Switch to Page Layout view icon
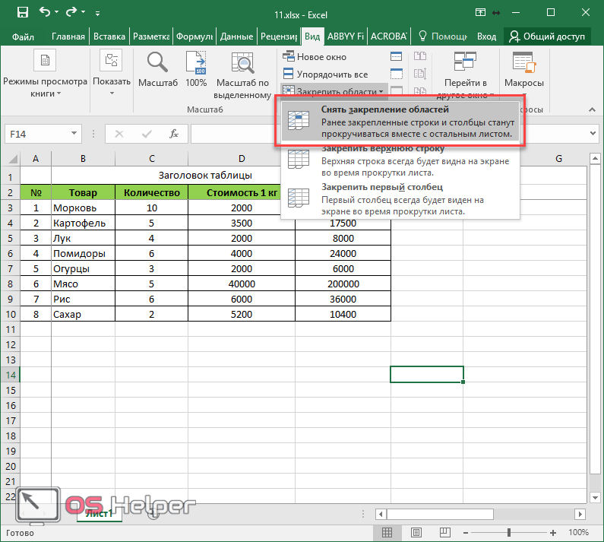This screenshot has width=604, height=542. point(416,533)
